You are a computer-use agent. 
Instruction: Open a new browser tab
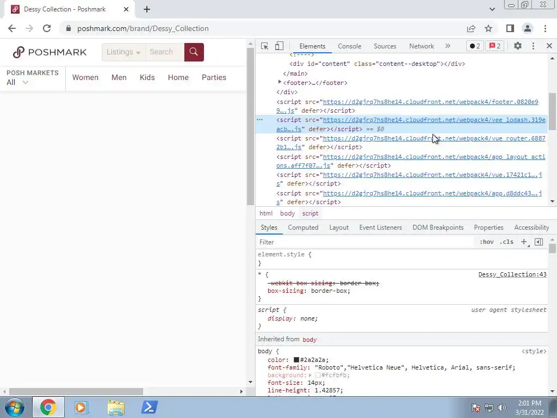coord(147,10)
